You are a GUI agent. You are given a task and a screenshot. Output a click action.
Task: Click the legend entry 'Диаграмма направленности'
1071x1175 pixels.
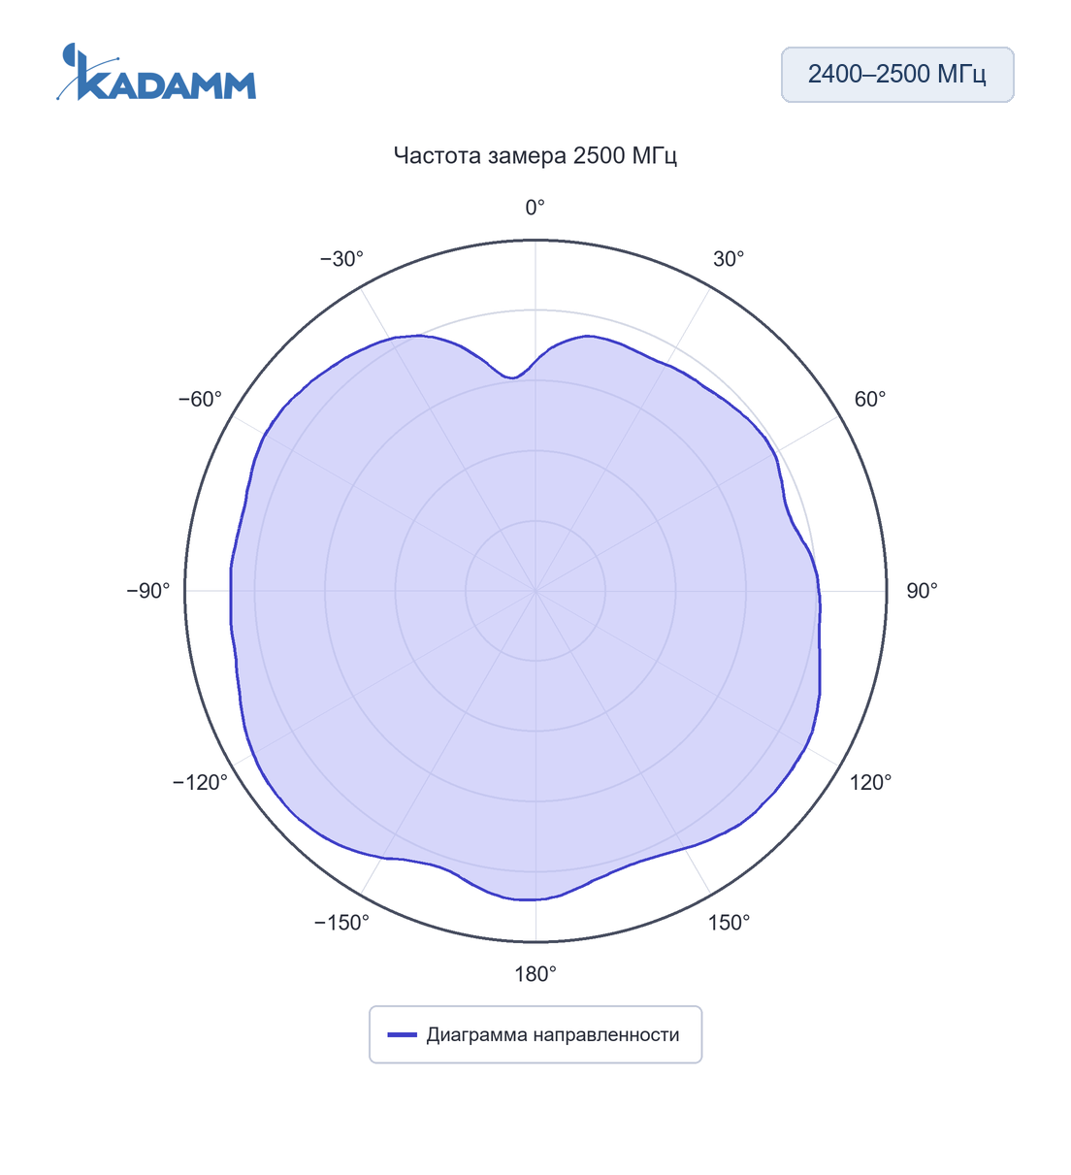click(x=535, y=1034)
